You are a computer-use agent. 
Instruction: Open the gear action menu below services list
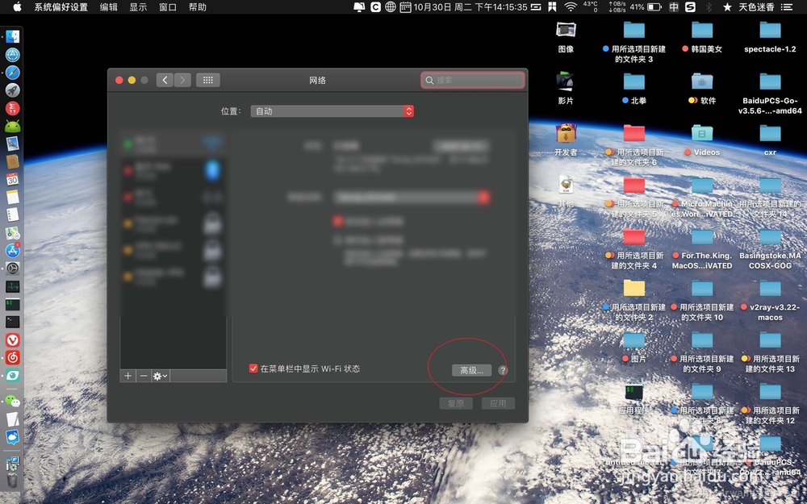click(x=160, y=376)
